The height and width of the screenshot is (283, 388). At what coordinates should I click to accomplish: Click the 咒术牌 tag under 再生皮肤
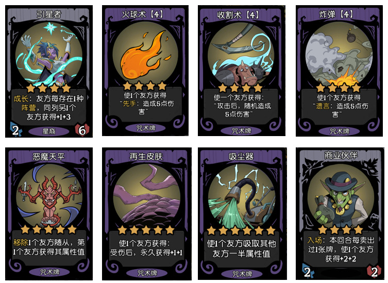click(x=147, y=273)
